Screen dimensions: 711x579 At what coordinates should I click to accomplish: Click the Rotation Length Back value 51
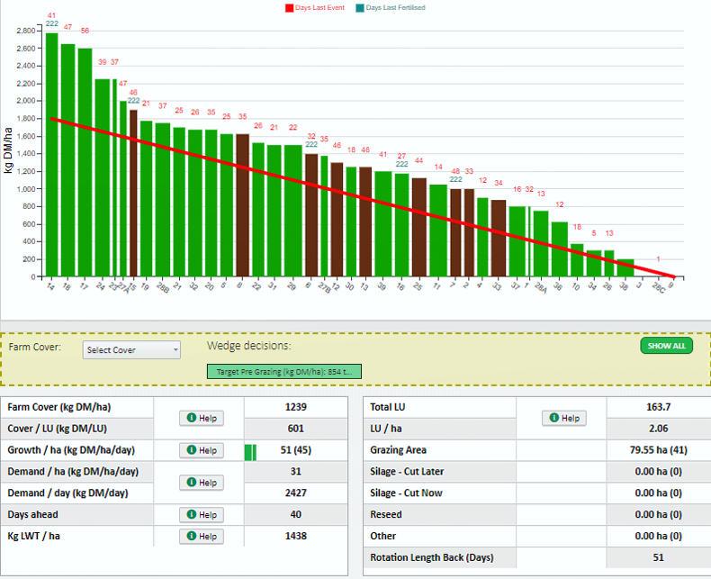click(x=657, y=557)
